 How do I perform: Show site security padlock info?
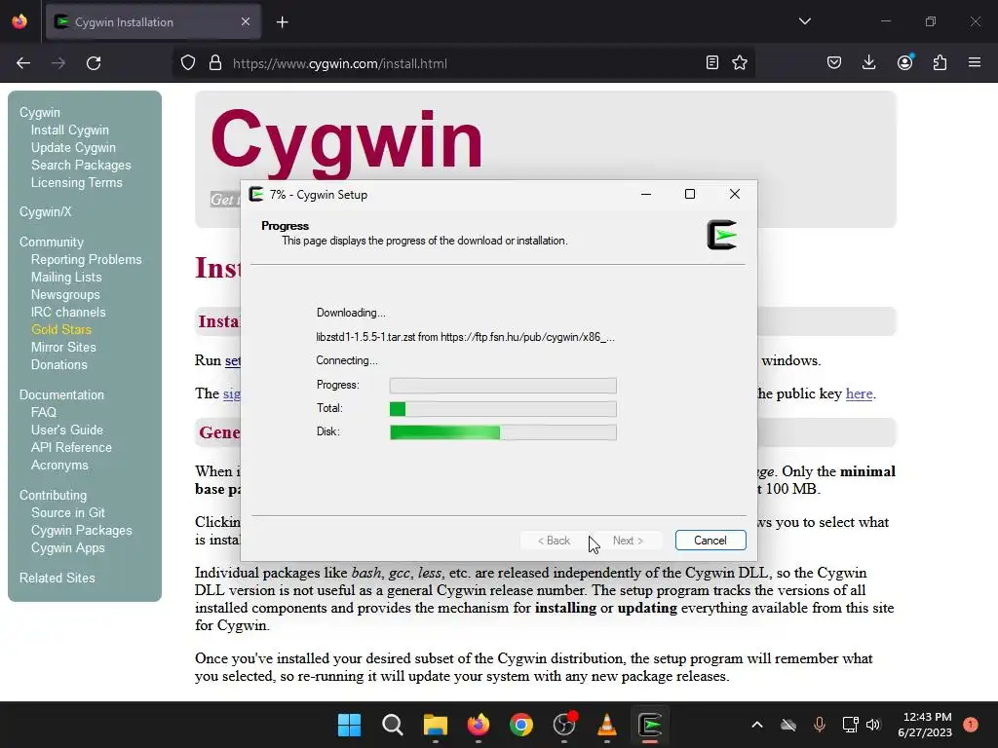(215, 63)
